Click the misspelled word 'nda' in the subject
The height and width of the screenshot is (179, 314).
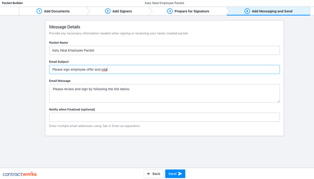(x=104, y=69)
